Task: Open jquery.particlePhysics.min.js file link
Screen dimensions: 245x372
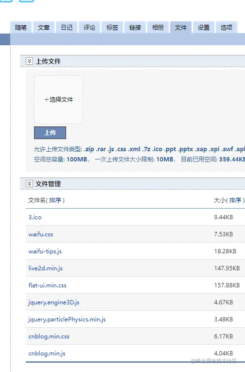Action: point(67,319)
